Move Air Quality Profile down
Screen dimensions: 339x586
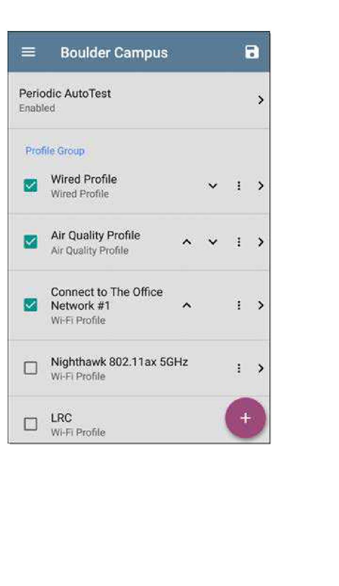coord(213,242)
